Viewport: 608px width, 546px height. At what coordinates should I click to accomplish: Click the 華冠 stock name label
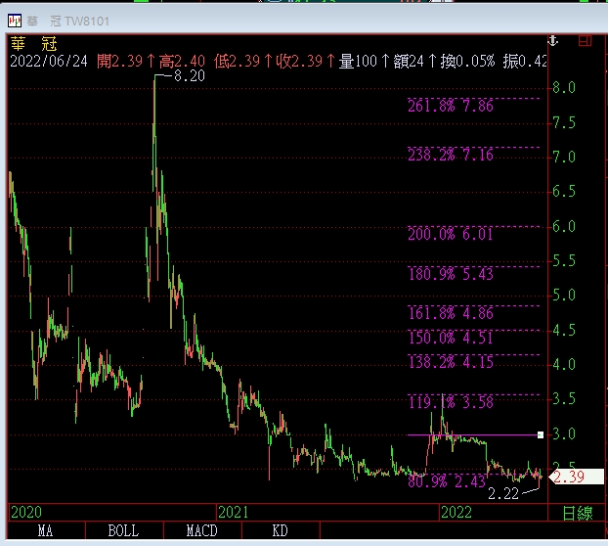pos(35,43)
